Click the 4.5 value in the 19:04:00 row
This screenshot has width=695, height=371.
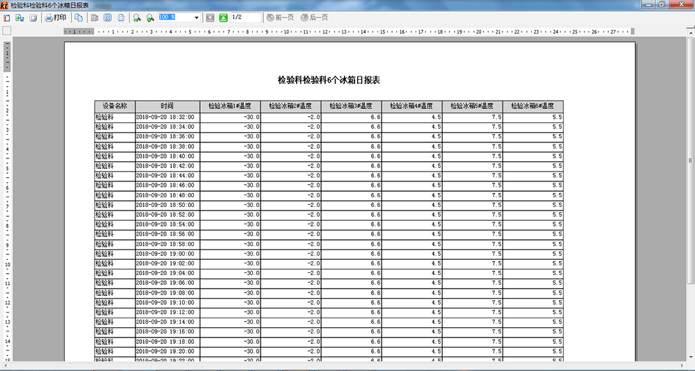pyautogui.click(x=436, y=273)
